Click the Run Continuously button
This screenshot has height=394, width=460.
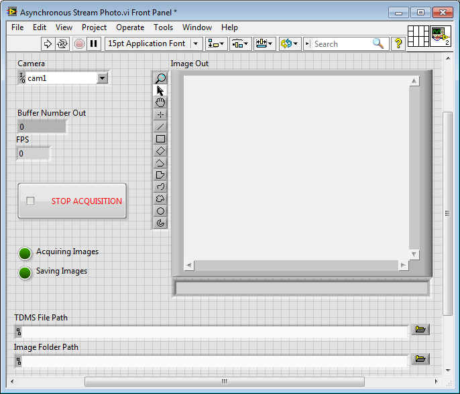point(63,43)
